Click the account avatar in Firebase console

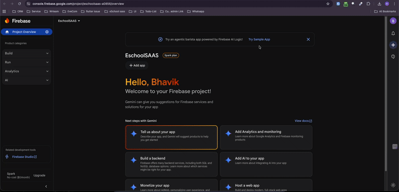point(393,21)
